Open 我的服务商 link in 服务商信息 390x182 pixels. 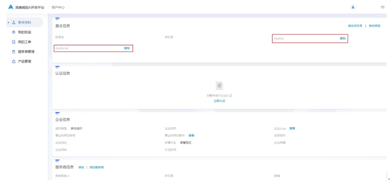(96, 167)
